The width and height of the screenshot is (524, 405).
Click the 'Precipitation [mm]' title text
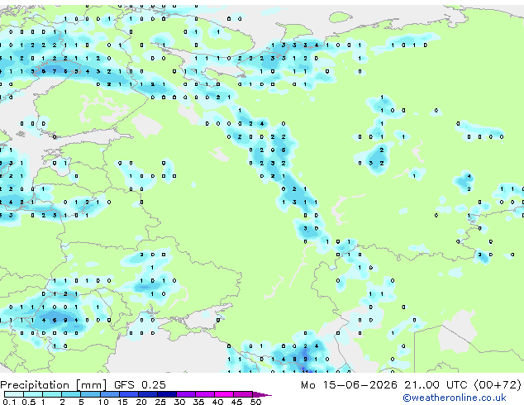[x=54, y=385]
